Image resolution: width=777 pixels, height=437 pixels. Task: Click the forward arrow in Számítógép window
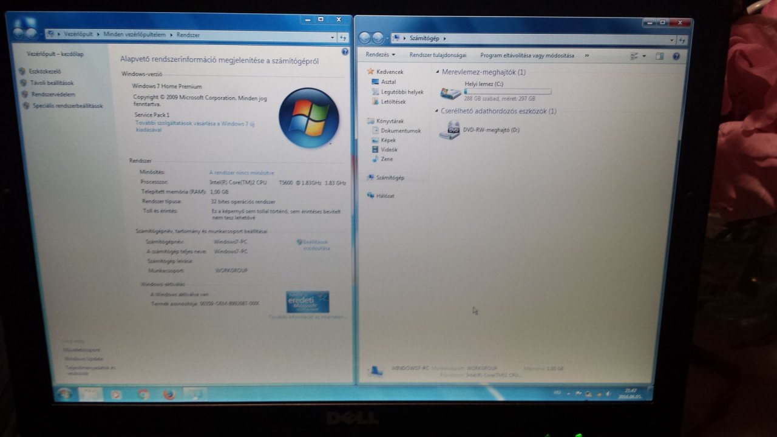pos(378,38)
